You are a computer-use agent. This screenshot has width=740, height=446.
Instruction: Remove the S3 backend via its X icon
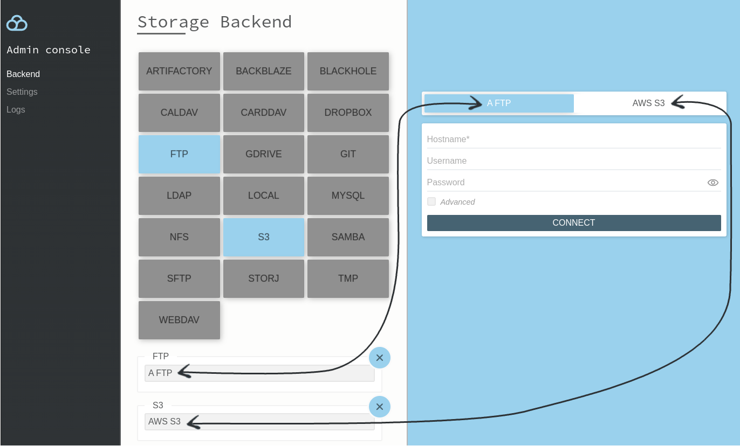380,407
